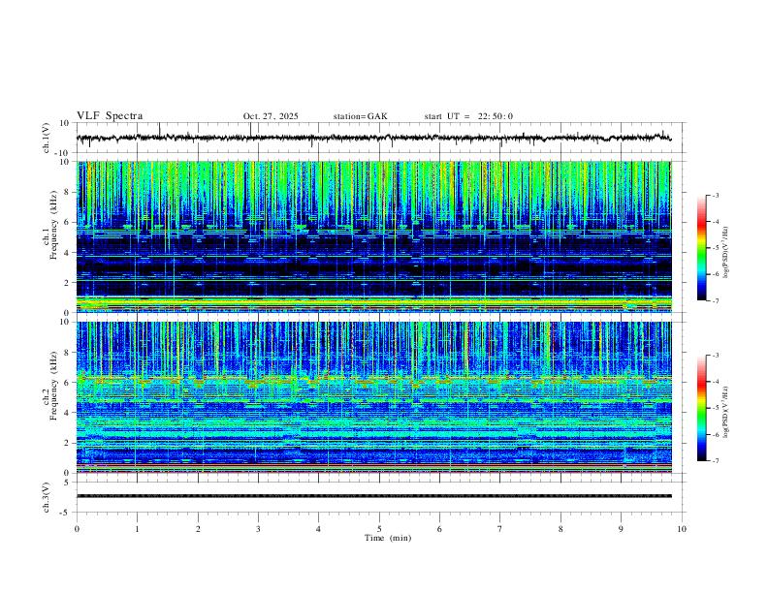768x593 pixels.
Task: Click the "ch.3(V)" axis label
Action: click(x=47, y=498)
